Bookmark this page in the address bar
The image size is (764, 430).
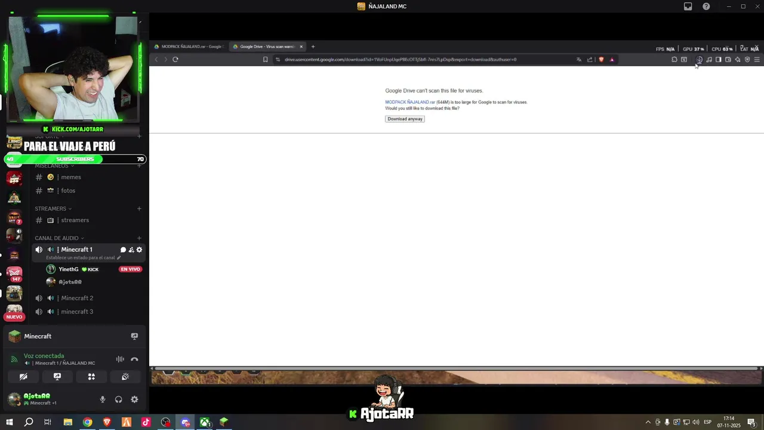pyautogui.click(x=266, y=59)
